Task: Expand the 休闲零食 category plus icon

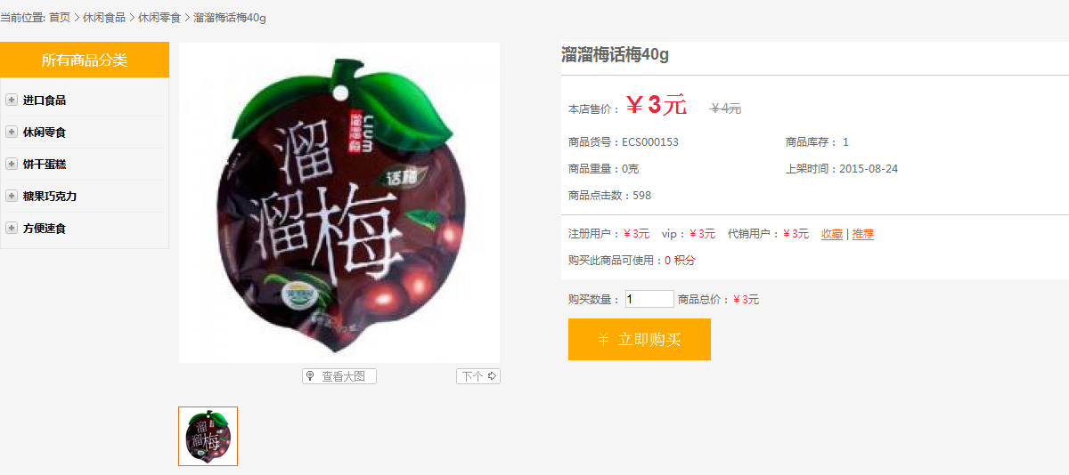Action: 12,133
